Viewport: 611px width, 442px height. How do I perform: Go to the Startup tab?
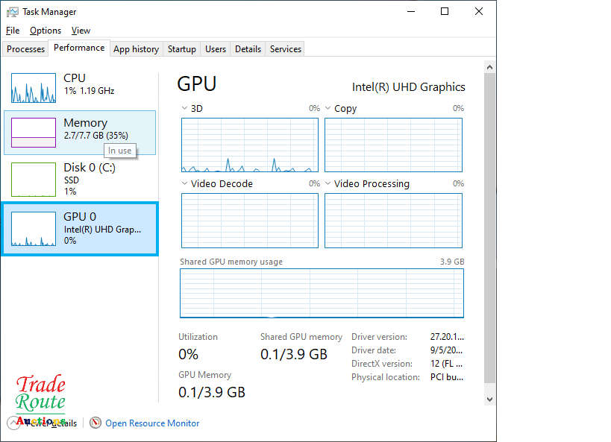[x=182, y=49]
